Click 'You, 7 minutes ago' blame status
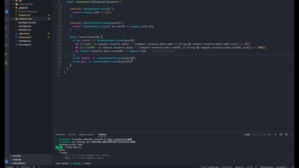The image size is (299, 168). (x=209, y=167)
